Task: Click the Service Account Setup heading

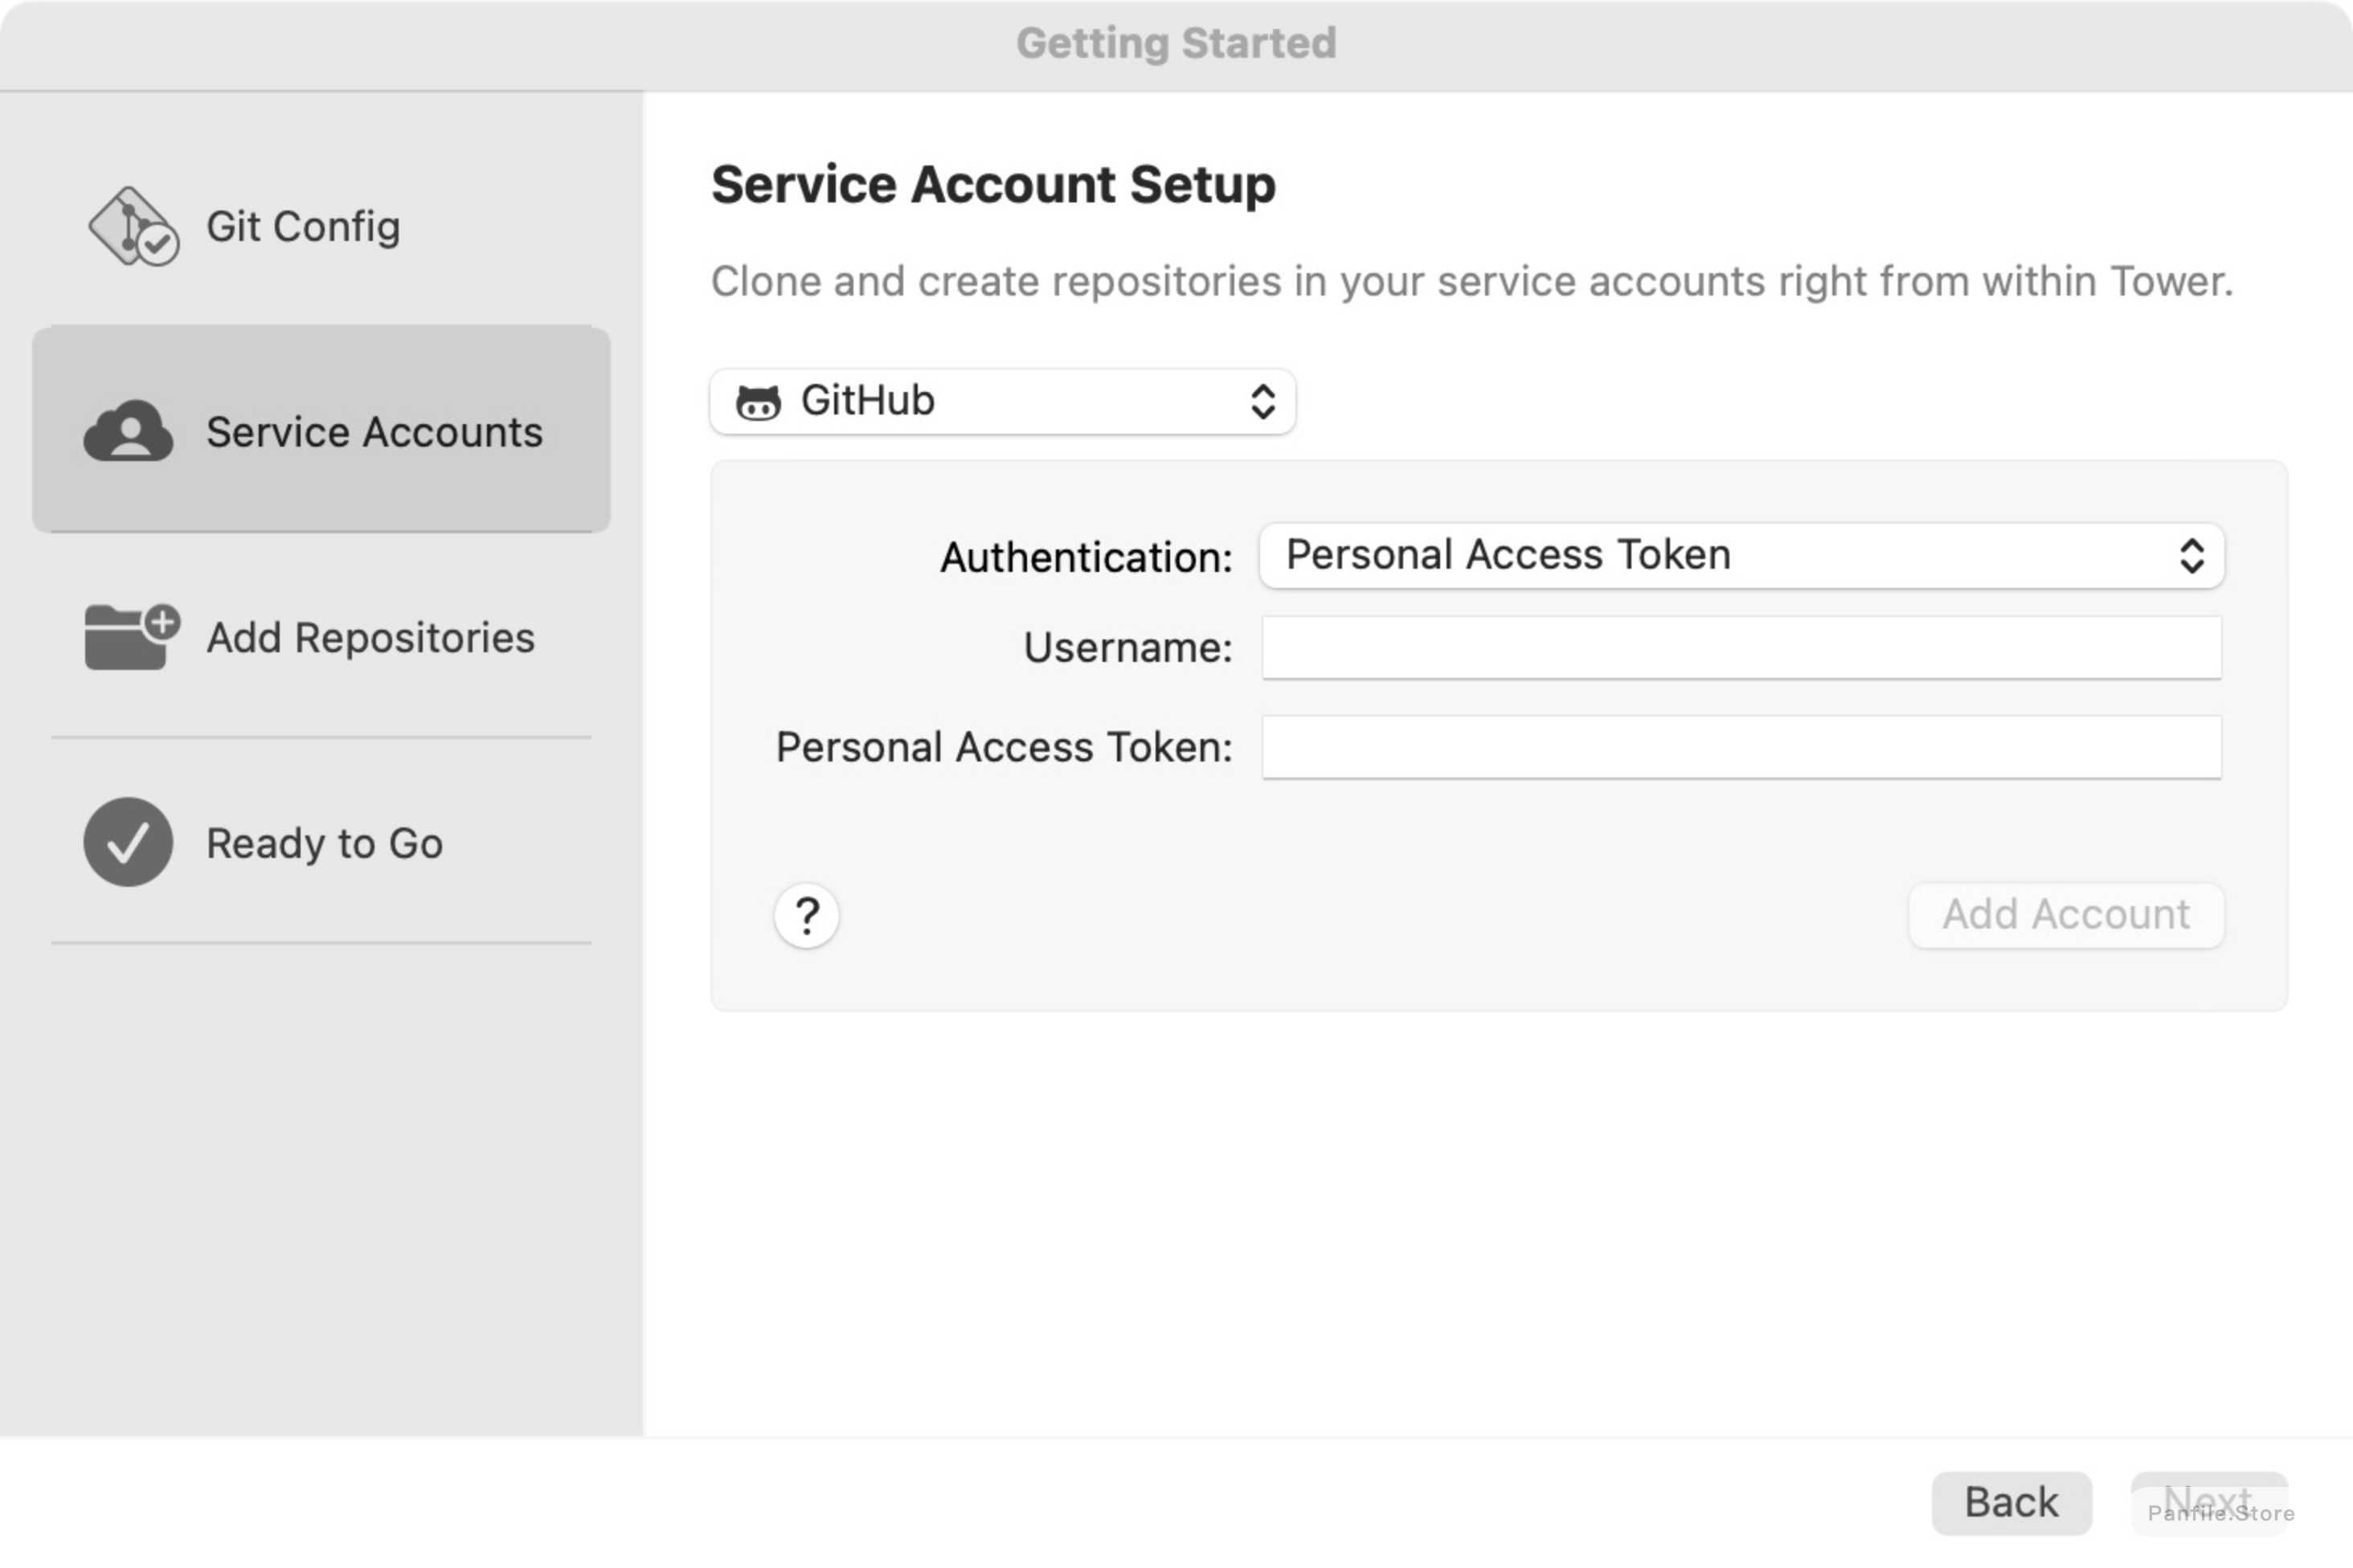Action: point(993,185)
